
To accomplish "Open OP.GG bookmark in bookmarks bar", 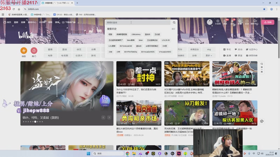I will pos(63,15).
